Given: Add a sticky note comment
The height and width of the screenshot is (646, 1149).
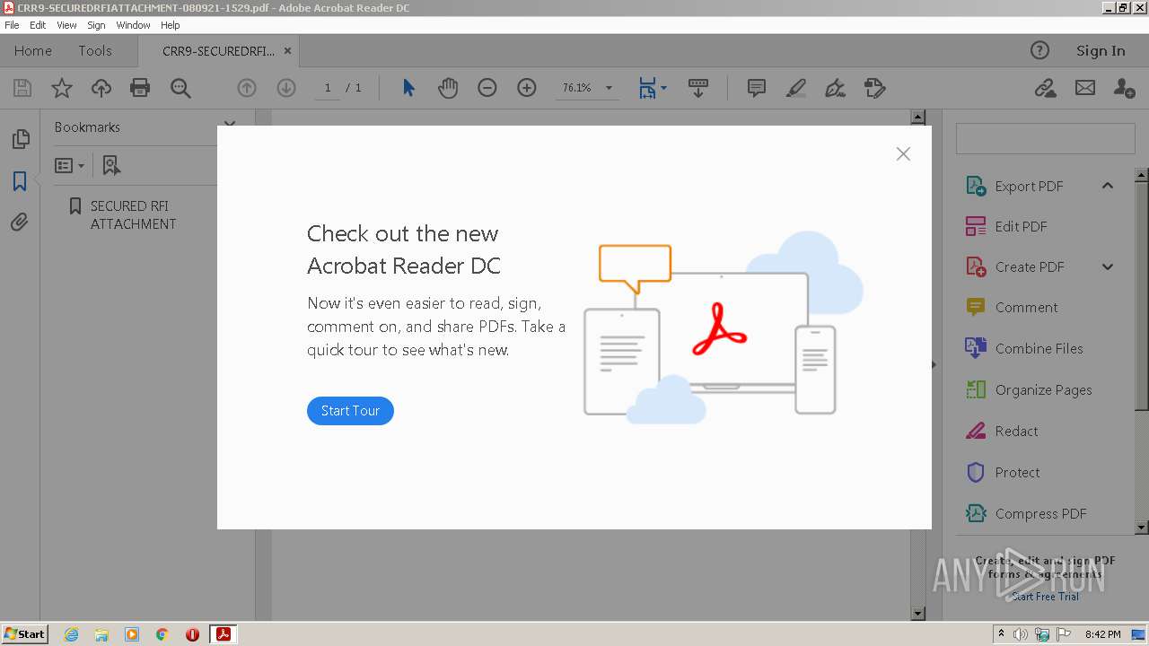Looking at the screenshot, I should [757, 88].
